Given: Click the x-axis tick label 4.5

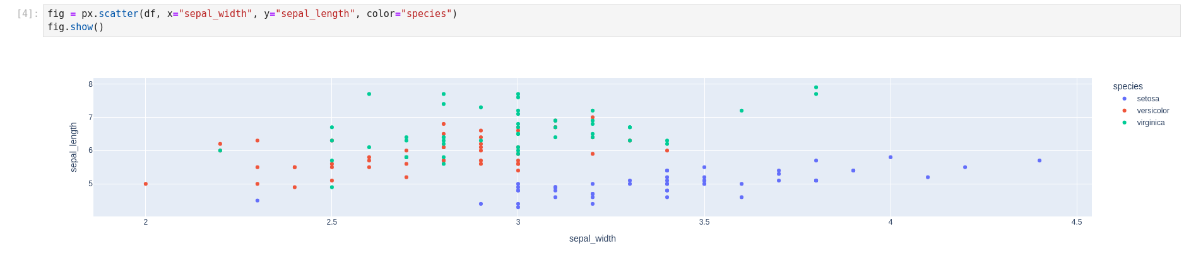Looking at the screenshot, I should click(x=1076, y=222).
